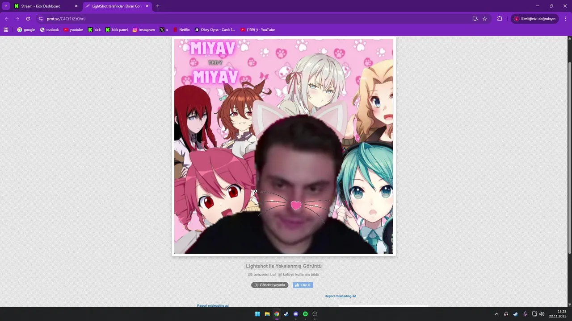Open the Okey Oyna - Canlı bookmark

click(x=214, y=30)
